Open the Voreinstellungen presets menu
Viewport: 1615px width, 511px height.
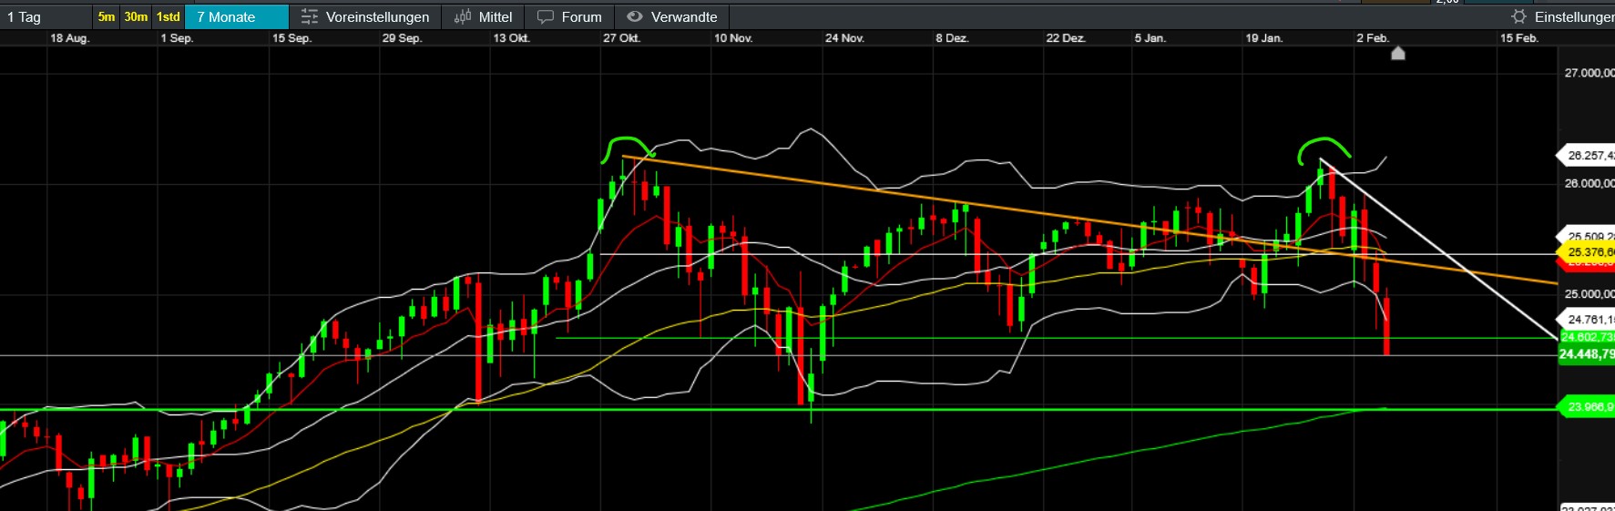[377, 16]
